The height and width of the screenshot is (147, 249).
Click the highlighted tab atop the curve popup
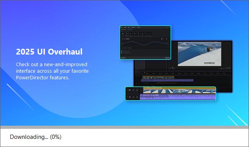pos(139,27)
